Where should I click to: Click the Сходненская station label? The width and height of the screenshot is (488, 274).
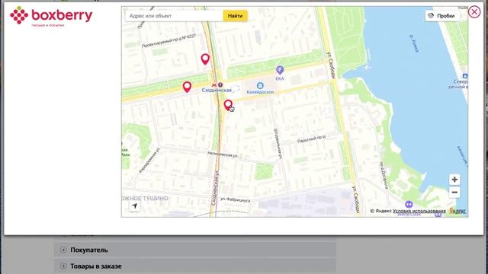pyautogui.click(x=217, y=90)
